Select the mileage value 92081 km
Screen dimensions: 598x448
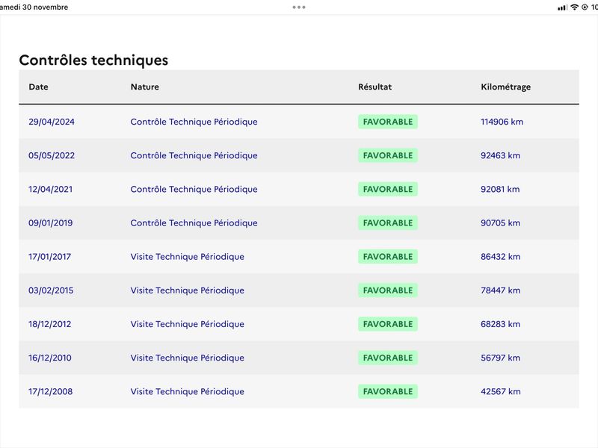click(500, 190)
